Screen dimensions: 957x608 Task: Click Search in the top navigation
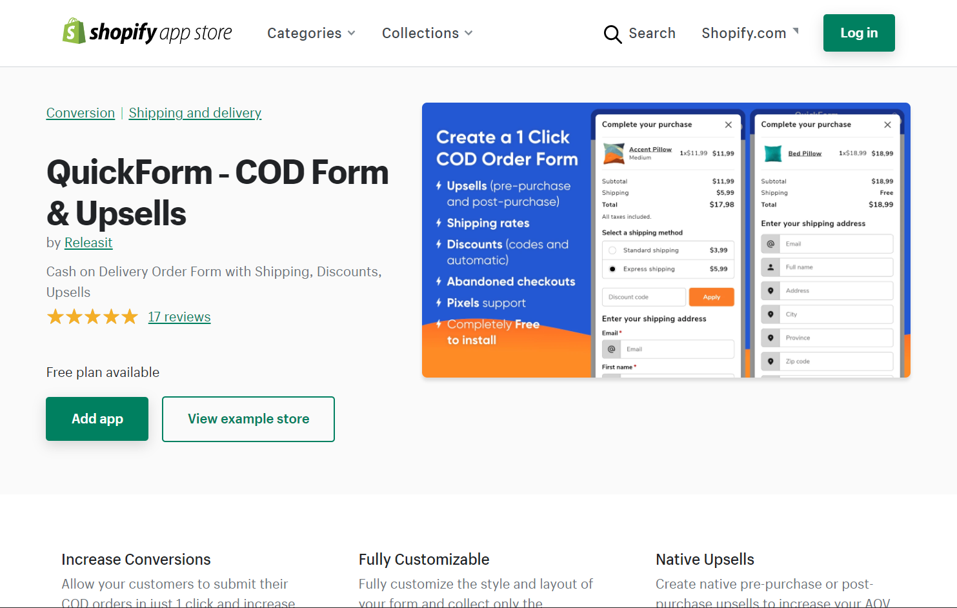(652, 33)
